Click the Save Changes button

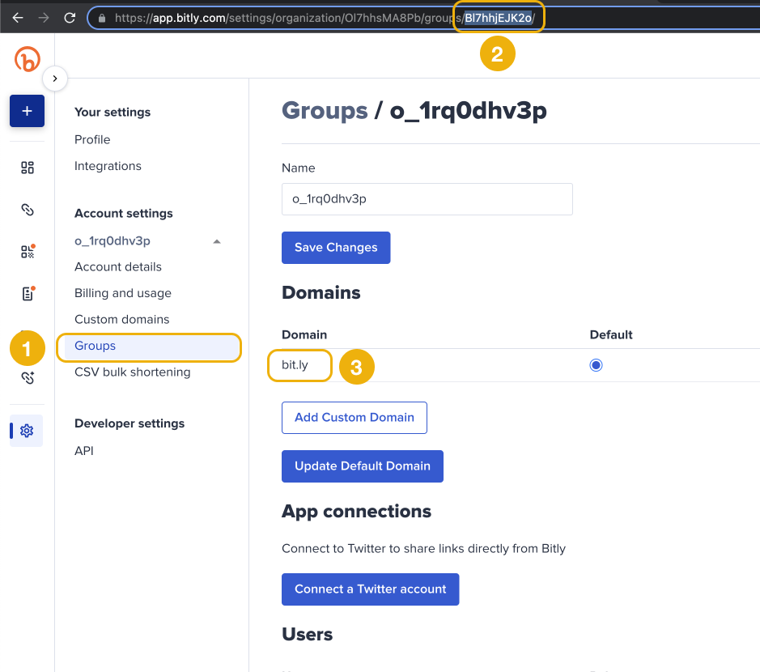point(336,248)
